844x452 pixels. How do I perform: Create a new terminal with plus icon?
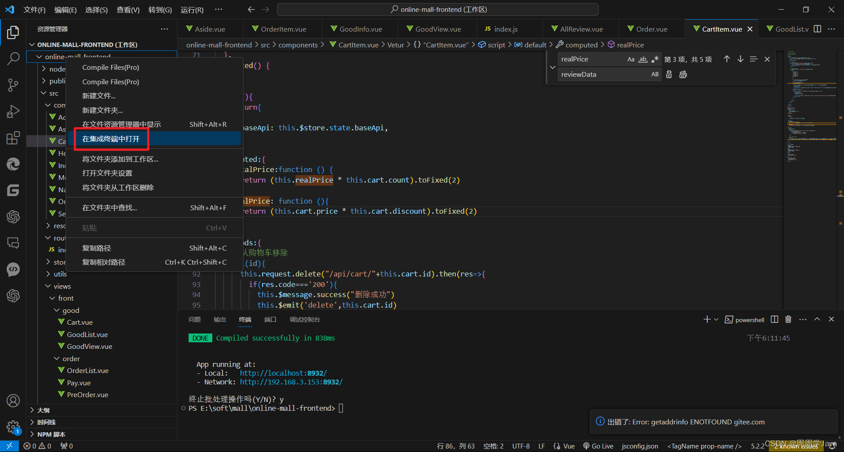point(707,319)
